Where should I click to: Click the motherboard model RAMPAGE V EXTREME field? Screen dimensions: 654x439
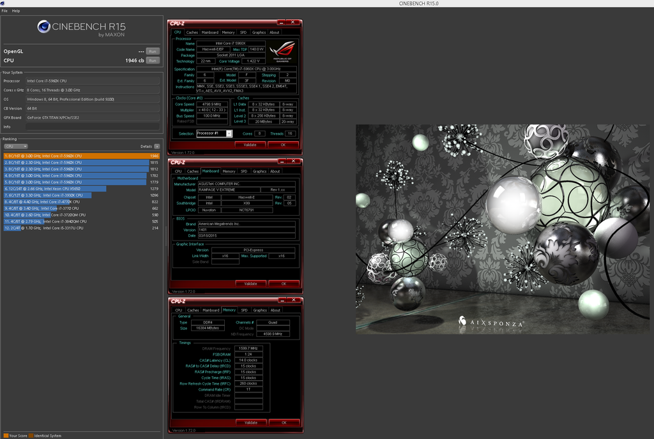(x=229, y=190)
